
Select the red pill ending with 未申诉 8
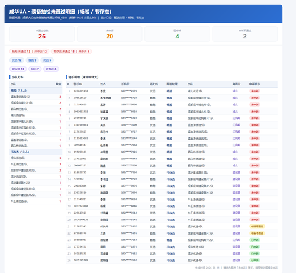[71, 52]
